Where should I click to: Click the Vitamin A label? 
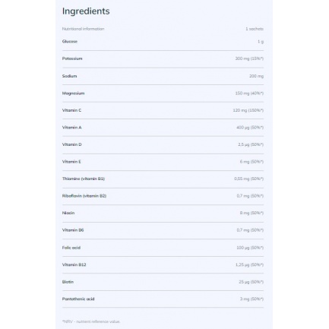[x=71, y=128]
